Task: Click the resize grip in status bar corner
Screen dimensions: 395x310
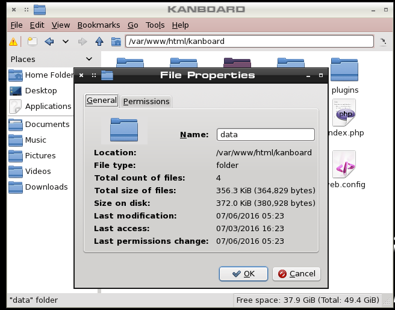Action: pyautogui.click(x=387, y=300)
